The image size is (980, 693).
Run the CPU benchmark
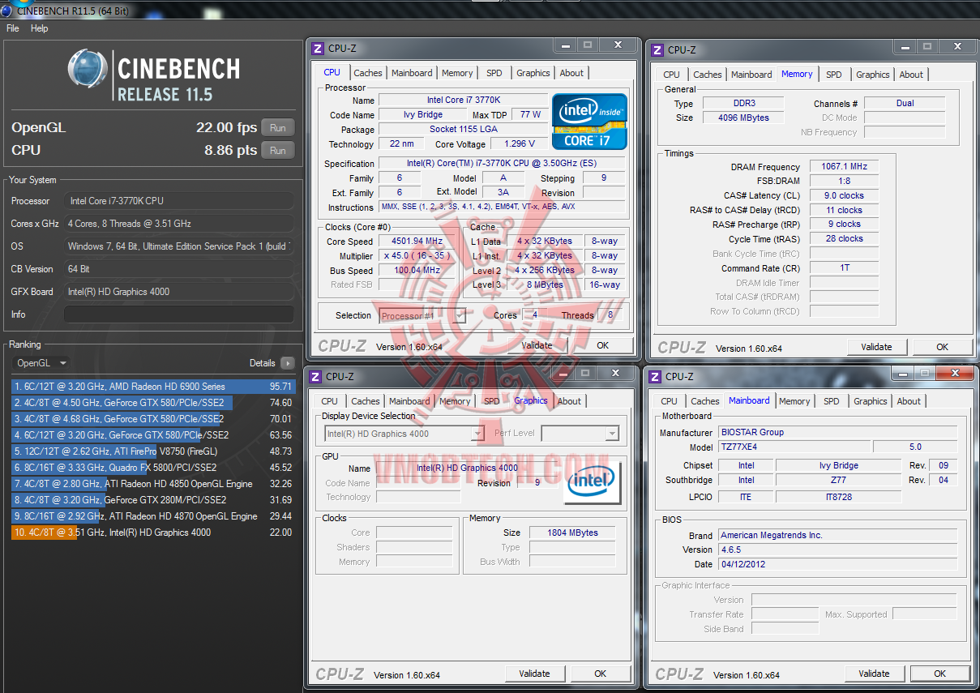point(278,151)
